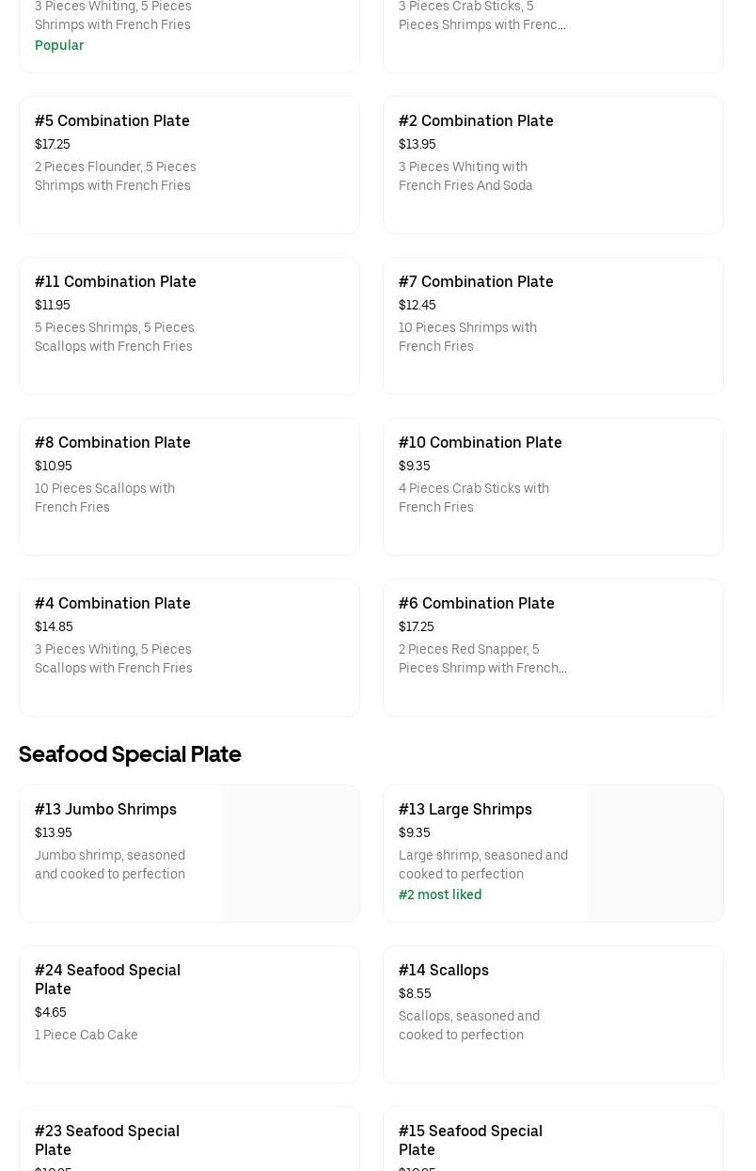756x1171 pixels.
Task: Choose the #11 Combination Plate item
Action: click(188, 325)
